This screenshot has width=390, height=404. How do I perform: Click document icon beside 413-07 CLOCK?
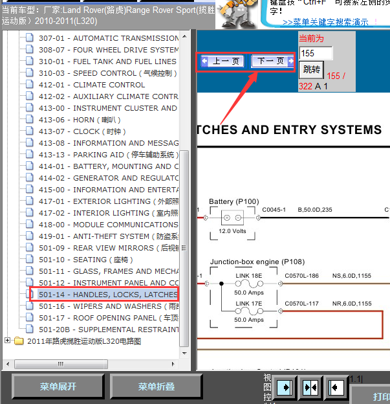tap(30, 131)
